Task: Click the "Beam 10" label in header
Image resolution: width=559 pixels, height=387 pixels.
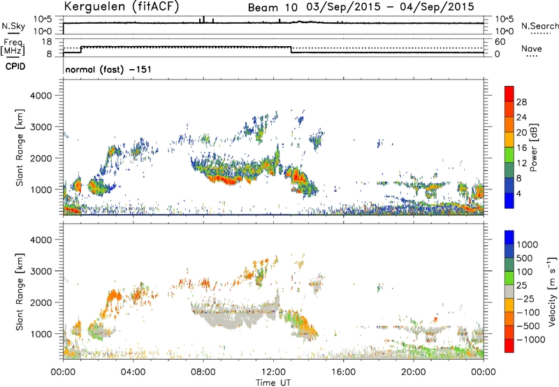Action: (x=273, y=8)
